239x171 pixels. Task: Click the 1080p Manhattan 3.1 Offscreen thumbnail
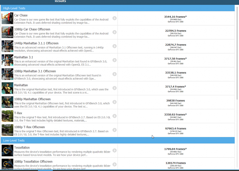tap(7, 74)
